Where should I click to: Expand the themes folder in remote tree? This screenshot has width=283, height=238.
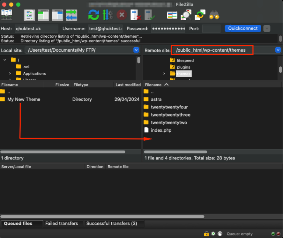tap(164, 74)
